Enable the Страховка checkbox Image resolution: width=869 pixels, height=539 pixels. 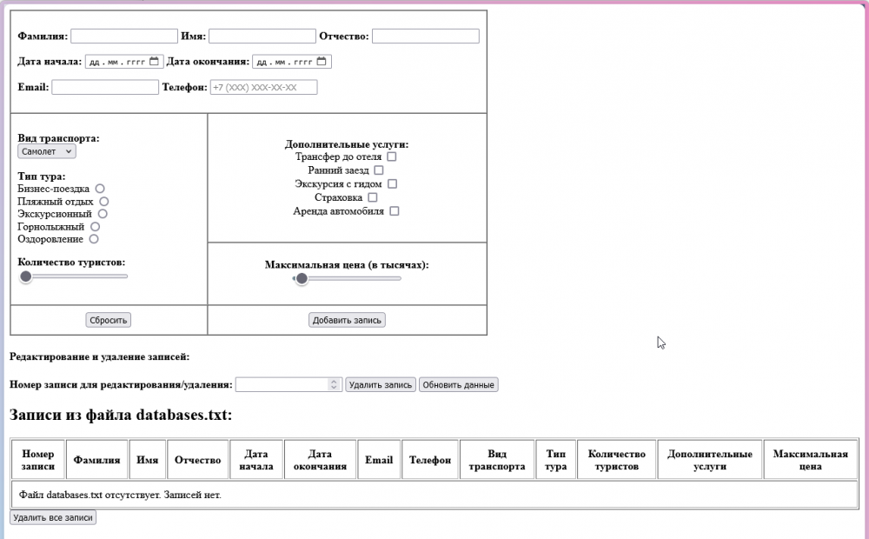click(x=373, y=197)
